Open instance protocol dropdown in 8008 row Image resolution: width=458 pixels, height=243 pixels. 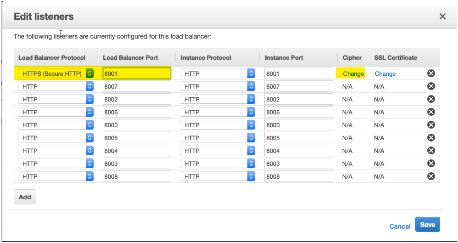218,176
